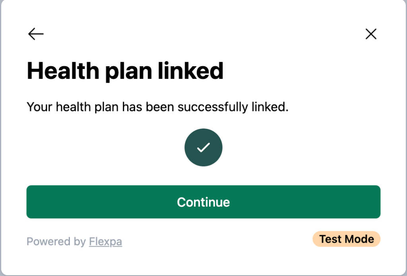Tap the left-pointing arrow at top
Viewport: 407px width, 276px height.
[36, 34]
